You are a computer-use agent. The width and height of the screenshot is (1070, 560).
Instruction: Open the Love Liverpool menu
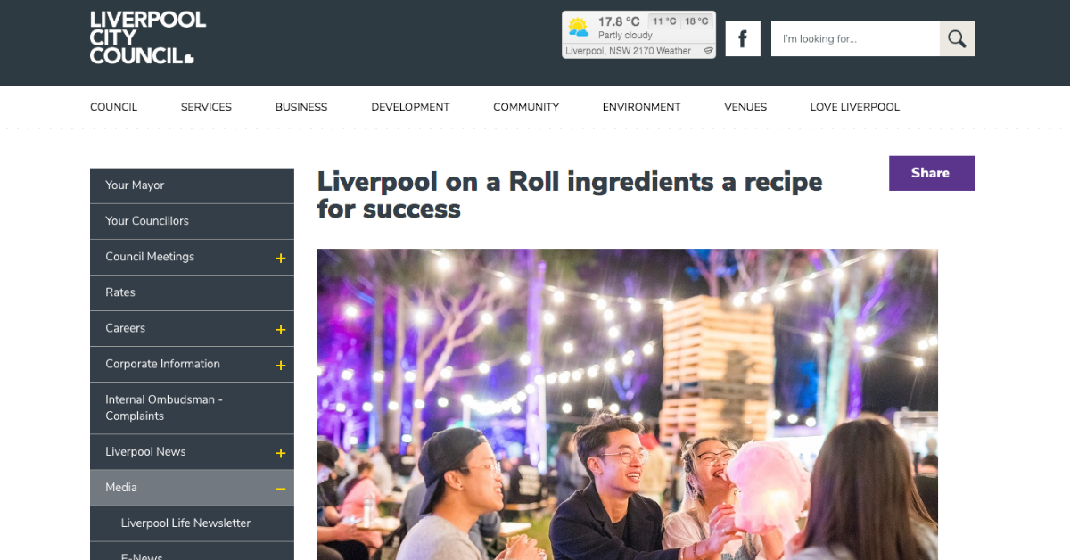[854, 107]
